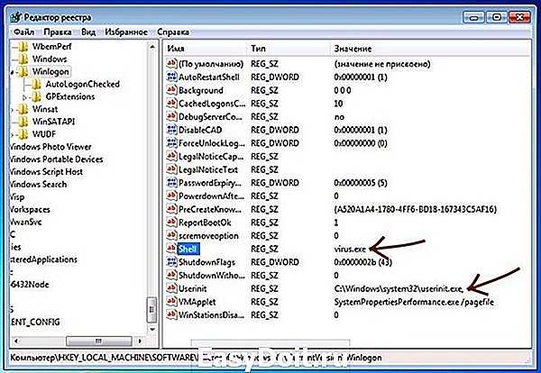
Task: Click the tree horizontal scroll left arrow
Action: 16,341
